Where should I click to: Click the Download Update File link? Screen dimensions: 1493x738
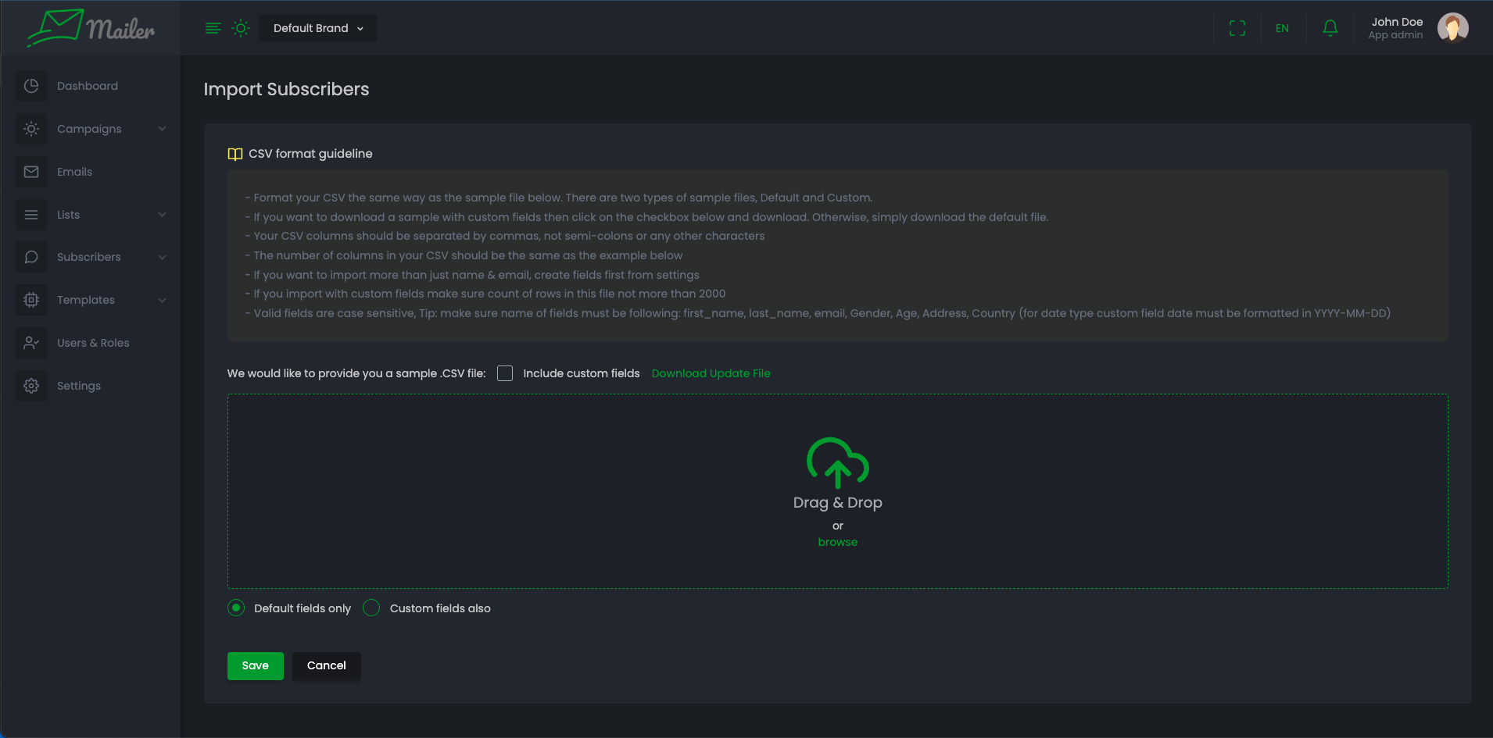pos(711,373)
